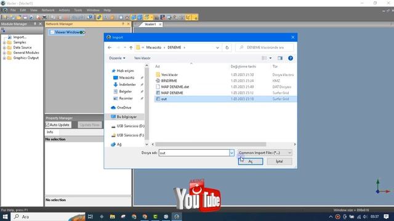Viewport: 394px width, 221px height.
Task: Click the Print toolbar icon in Voxler
Action: coord(44,17)
